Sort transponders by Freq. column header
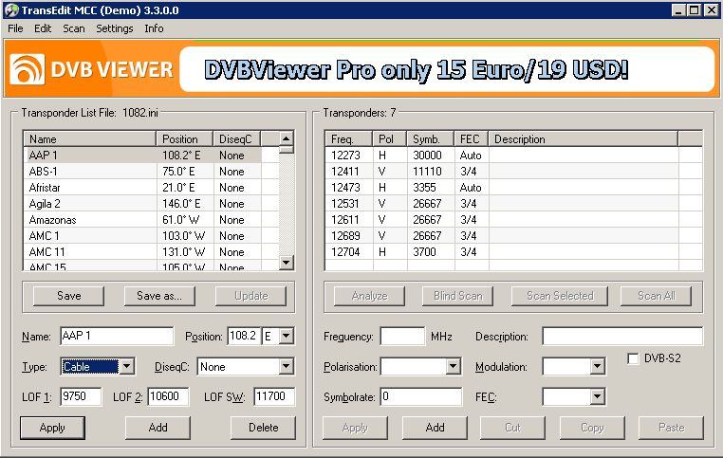The image size is (723, 458). click(x=348, y=139)
